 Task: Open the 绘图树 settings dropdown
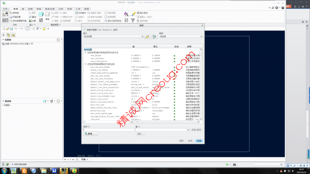pos(59,40)
